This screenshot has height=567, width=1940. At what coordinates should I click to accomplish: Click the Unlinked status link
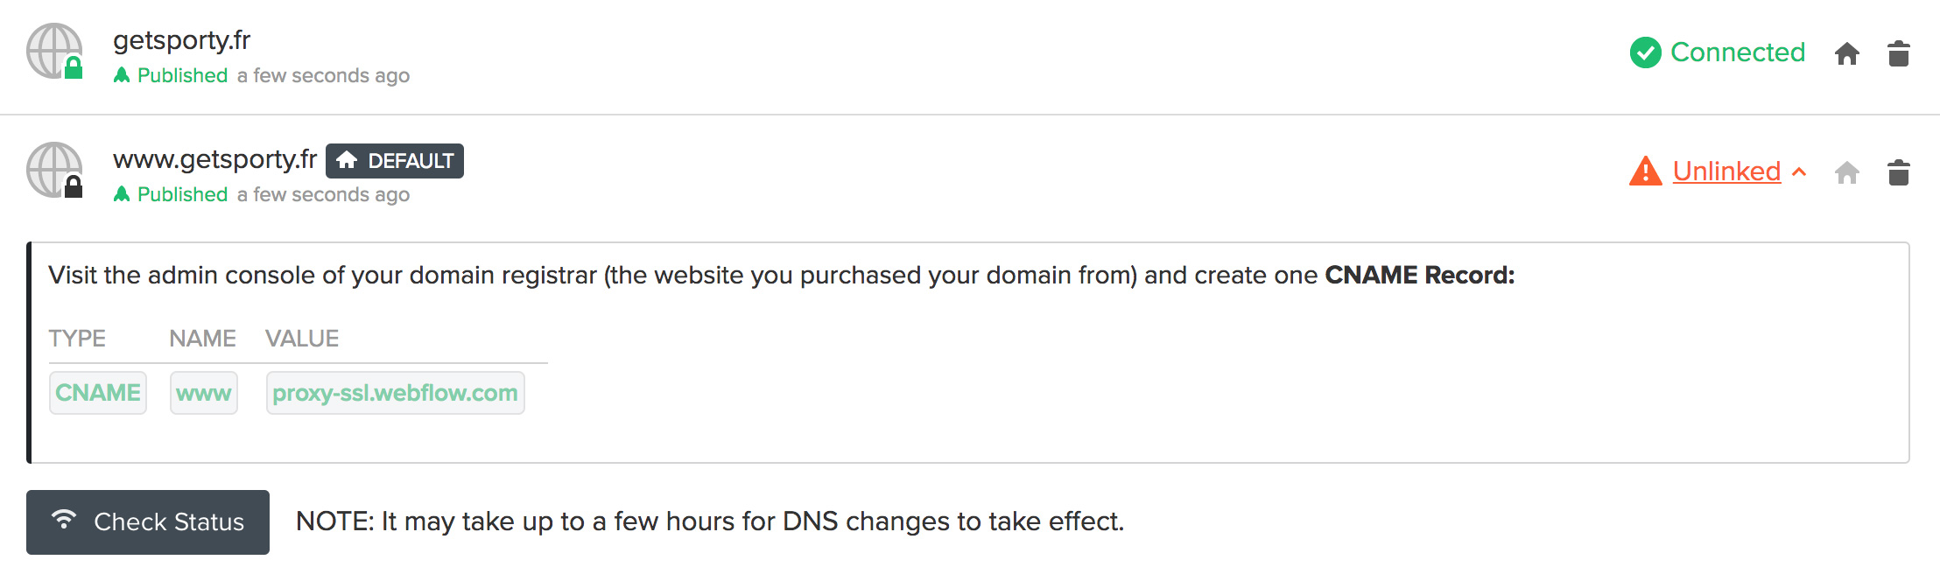(1726, 171)
